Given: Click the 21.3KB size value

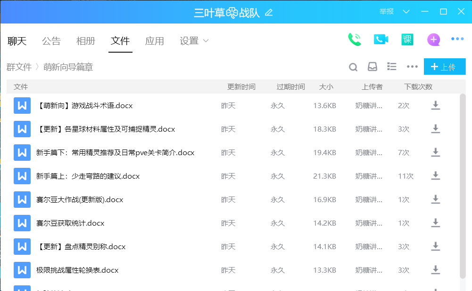Looking at the screenshot, I should [x=324, y=176].
